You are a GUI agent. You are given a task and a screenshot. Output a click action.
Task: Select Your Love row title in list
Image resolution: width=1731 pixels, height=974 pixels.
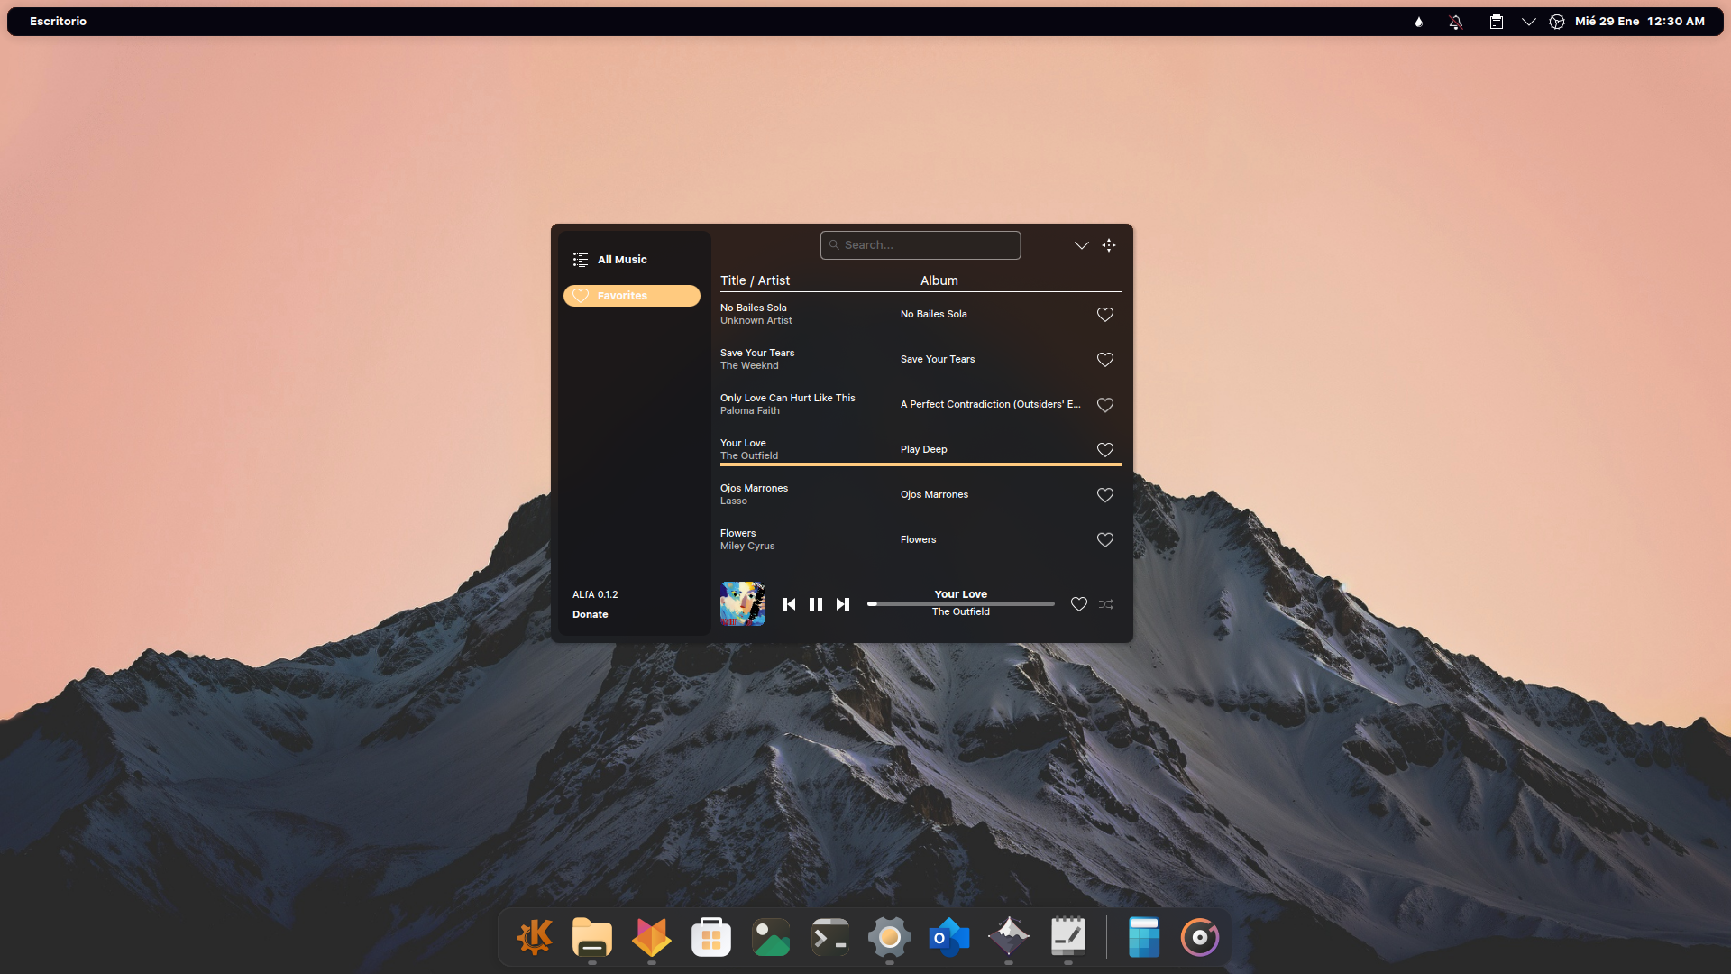[743, 443]
